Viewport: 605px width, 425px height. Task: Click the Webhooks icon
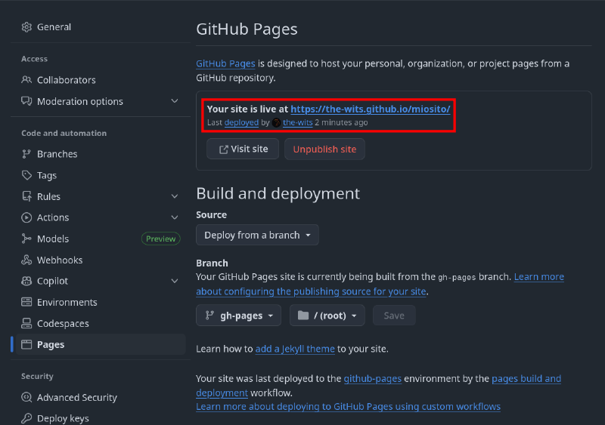[x=26, y=260]
